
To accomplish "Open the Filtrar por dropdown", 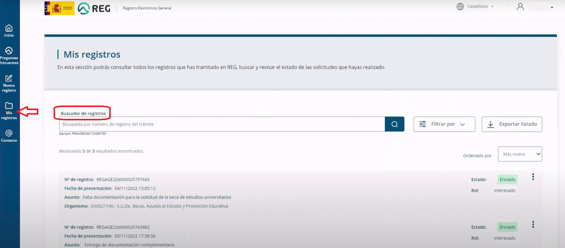I will click(x=444, y=124).
